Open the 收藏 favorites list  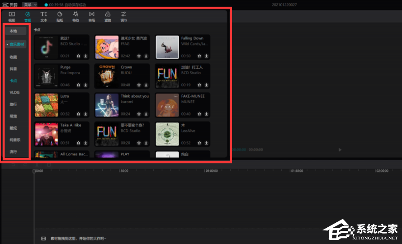pos(14,57)
